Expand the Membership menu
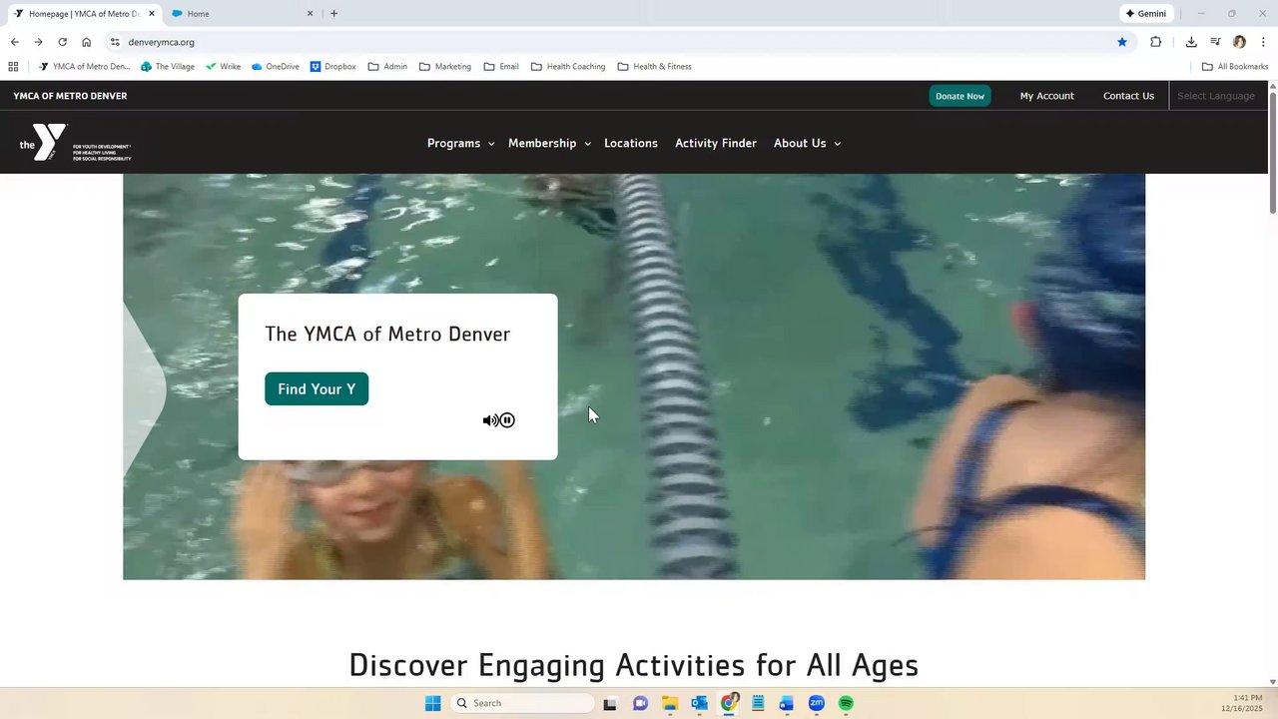 point(549,143)
